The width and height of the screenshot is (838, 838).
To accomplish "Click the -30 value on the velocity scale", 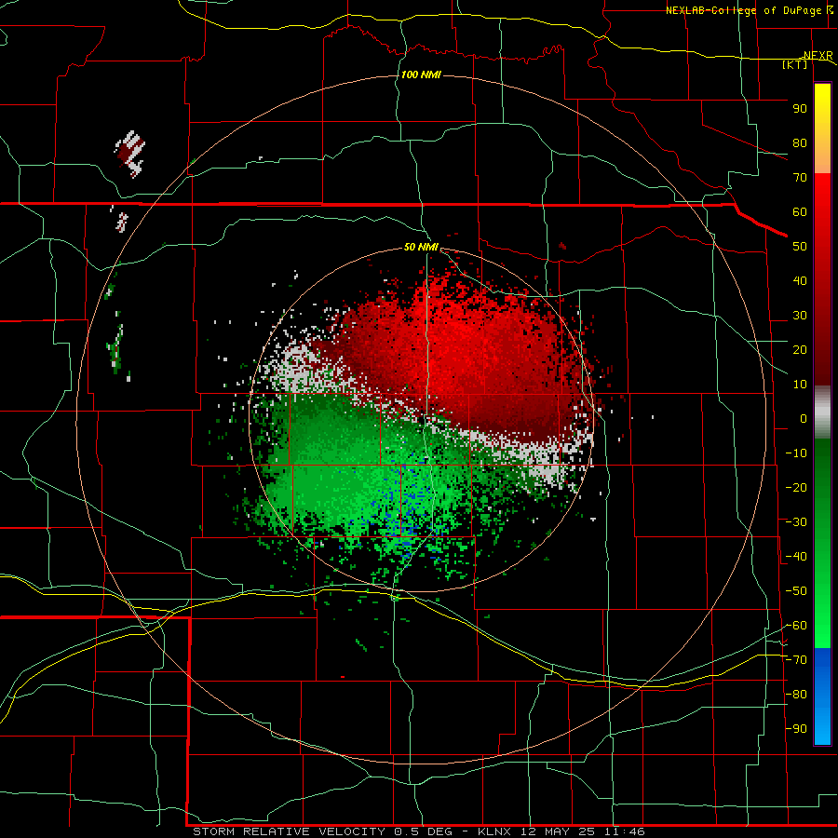I will point(796,522).
